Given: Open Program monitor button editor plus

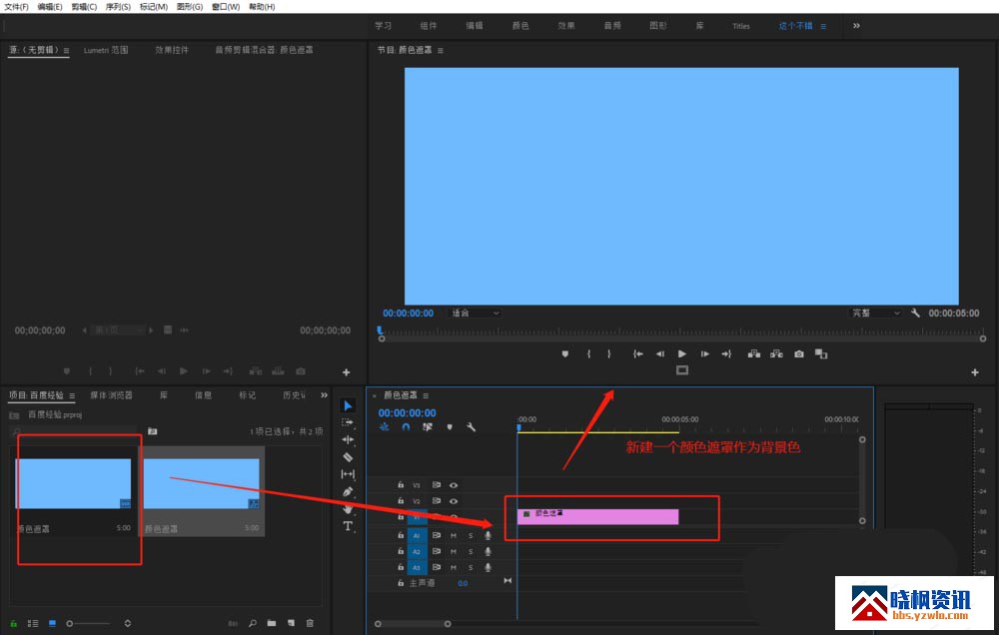Looking at the screenshot, I should tap(975, 372).
